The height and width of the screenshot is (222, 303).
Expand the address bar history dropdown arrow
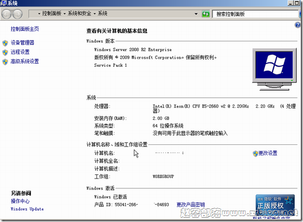pyautogui.click(x=196, y=14)
